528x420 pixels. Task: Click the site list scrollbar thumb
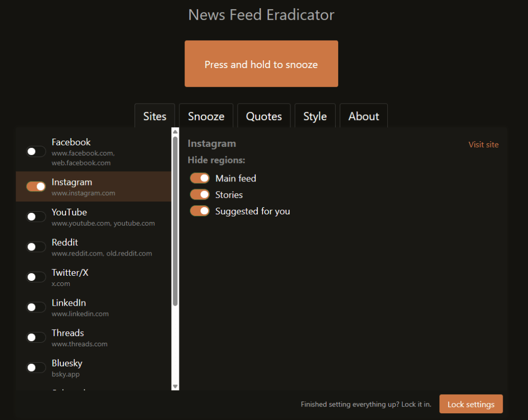[x=175, y=221]
